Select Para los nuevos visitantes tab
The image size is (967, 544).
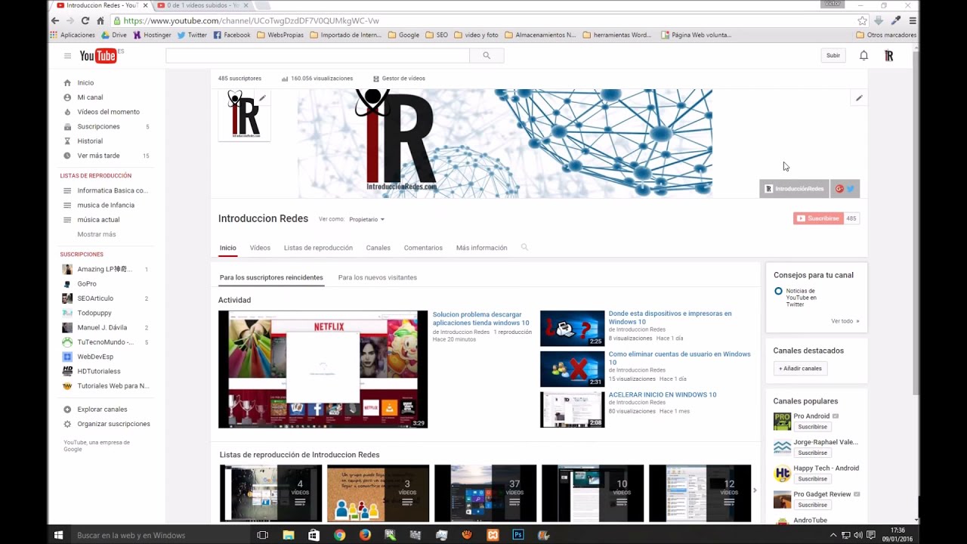[x=377, y=277]
